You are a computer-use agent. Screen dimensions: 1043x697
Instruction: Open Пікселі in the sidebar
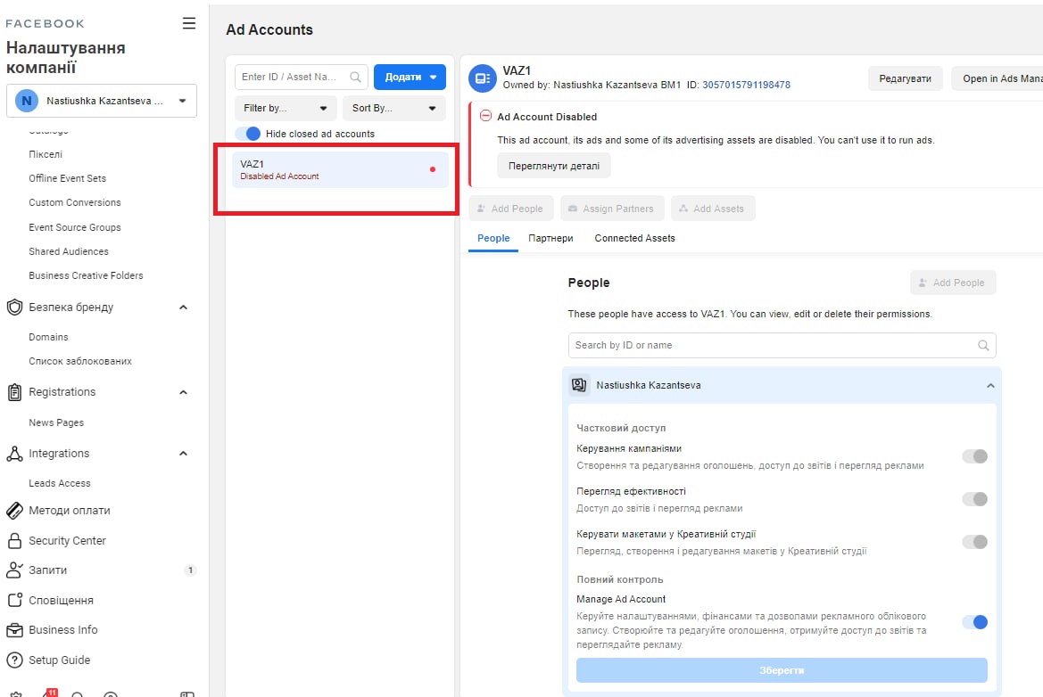click(x=46, y=154)
